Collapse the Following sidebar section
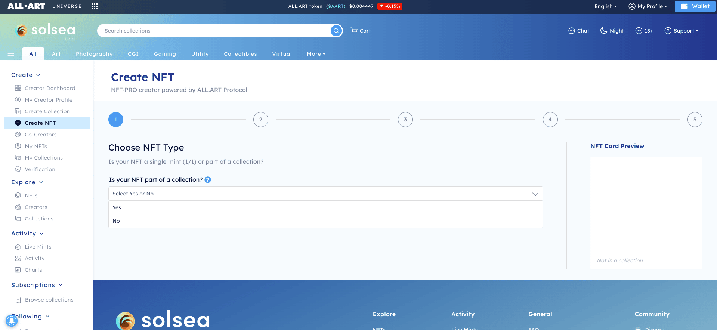This screenshot has width=717, height=330. [31, 317]
